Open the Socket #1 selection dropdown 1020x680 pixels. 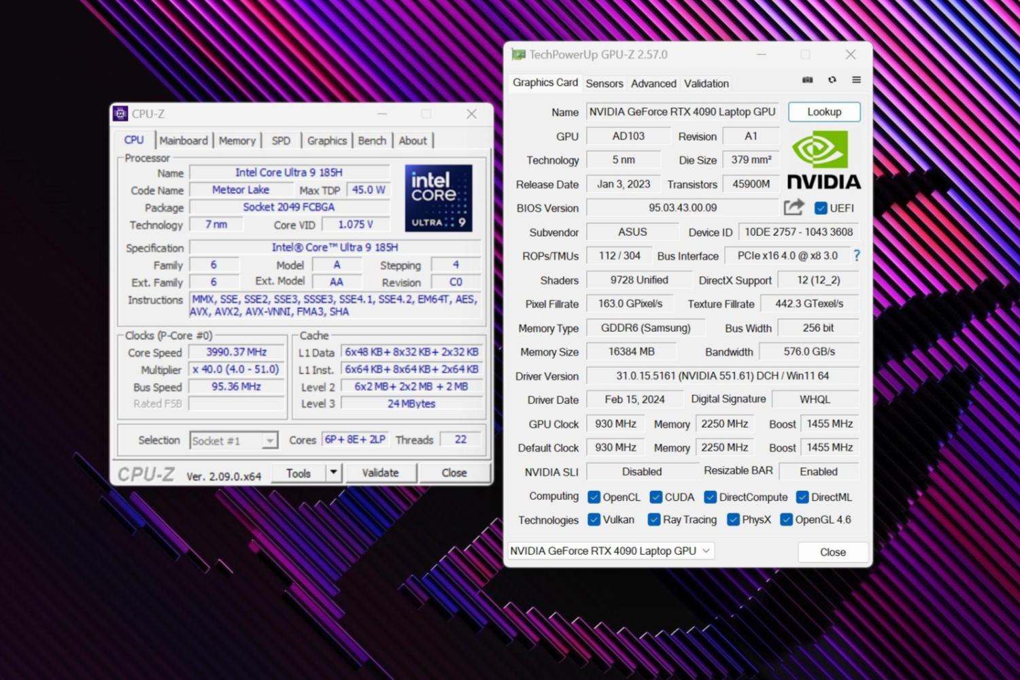click(x=234, y=441)
